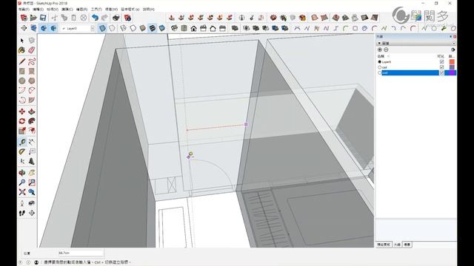Viewport: 474px width, 266px height.
Task: Switch to the last tray tab at bottom
Action: pyautogui.click(x=407, y=245)
